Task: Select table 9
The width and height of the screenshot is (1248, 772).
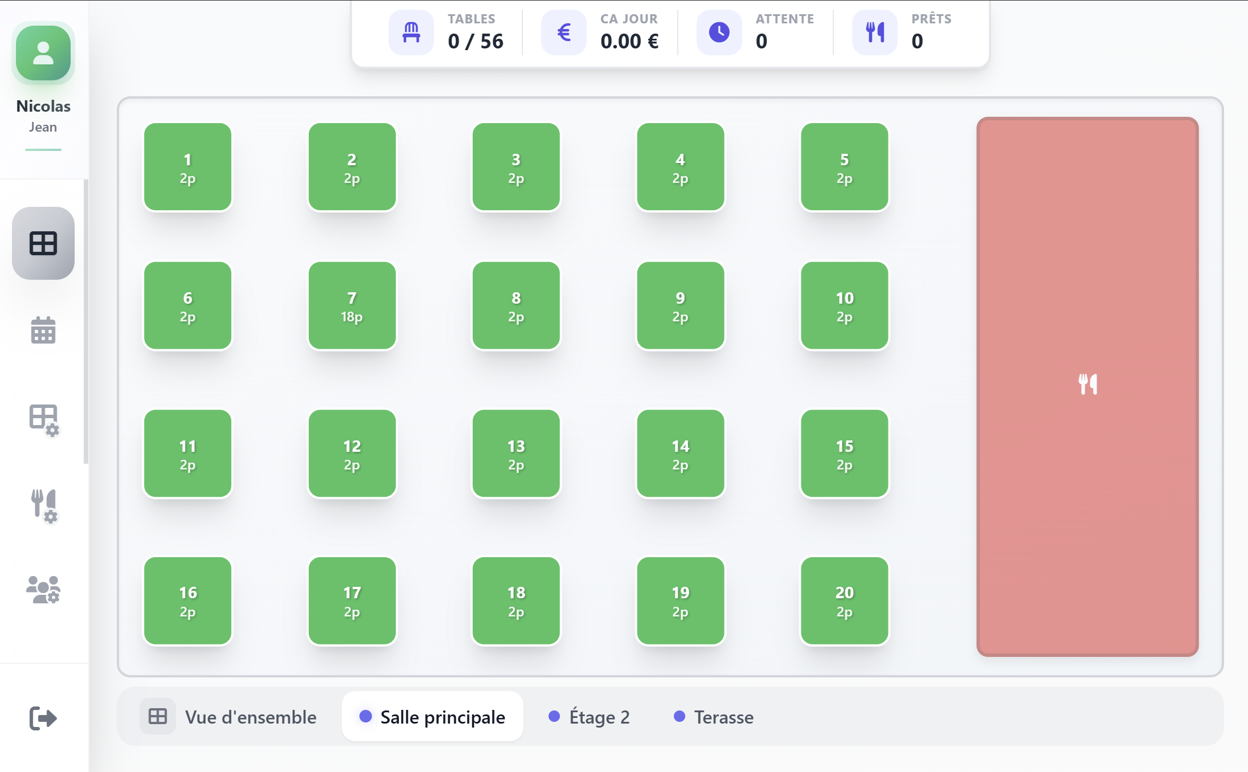Action: tap(681, 305)
